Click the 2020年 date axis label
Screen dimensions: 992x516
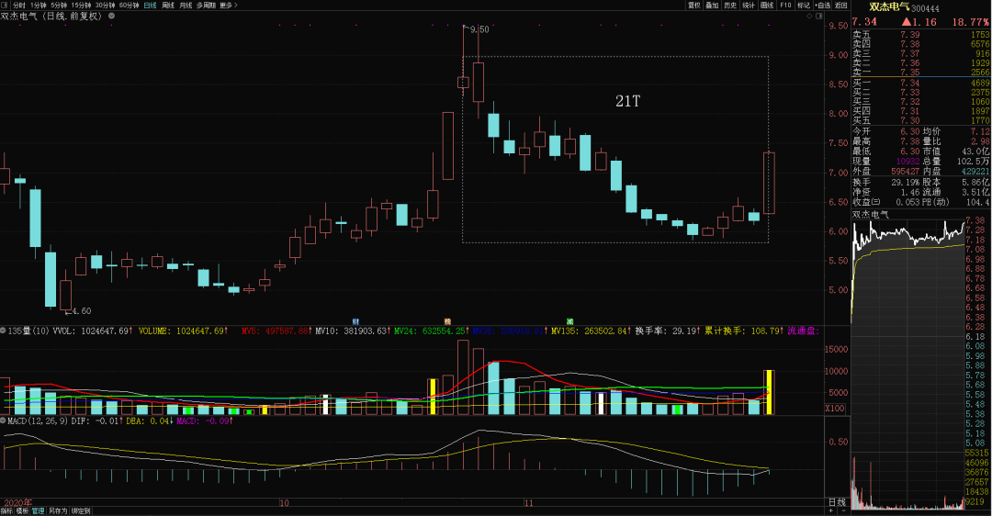point(17,503)
